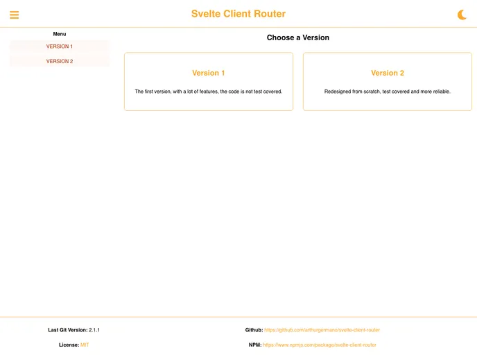Open the MIT license link

(x=85, y=345)
